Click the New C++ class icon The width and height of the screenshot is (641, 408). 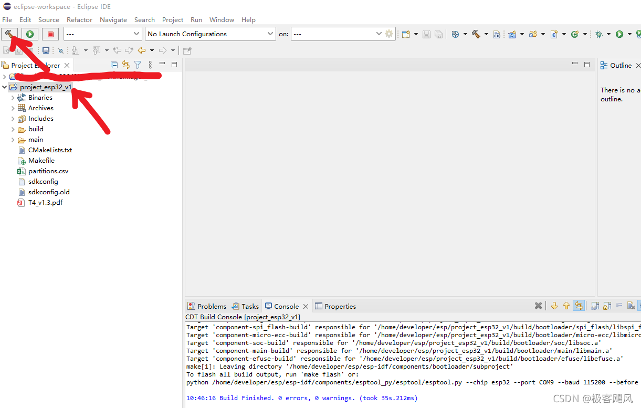(x=575, y=34)
